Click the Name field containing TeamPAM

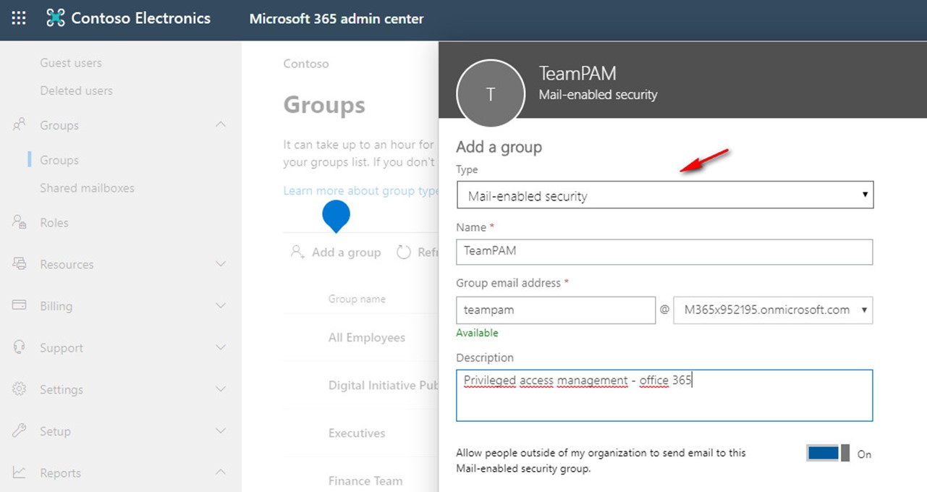click(664, 251)
